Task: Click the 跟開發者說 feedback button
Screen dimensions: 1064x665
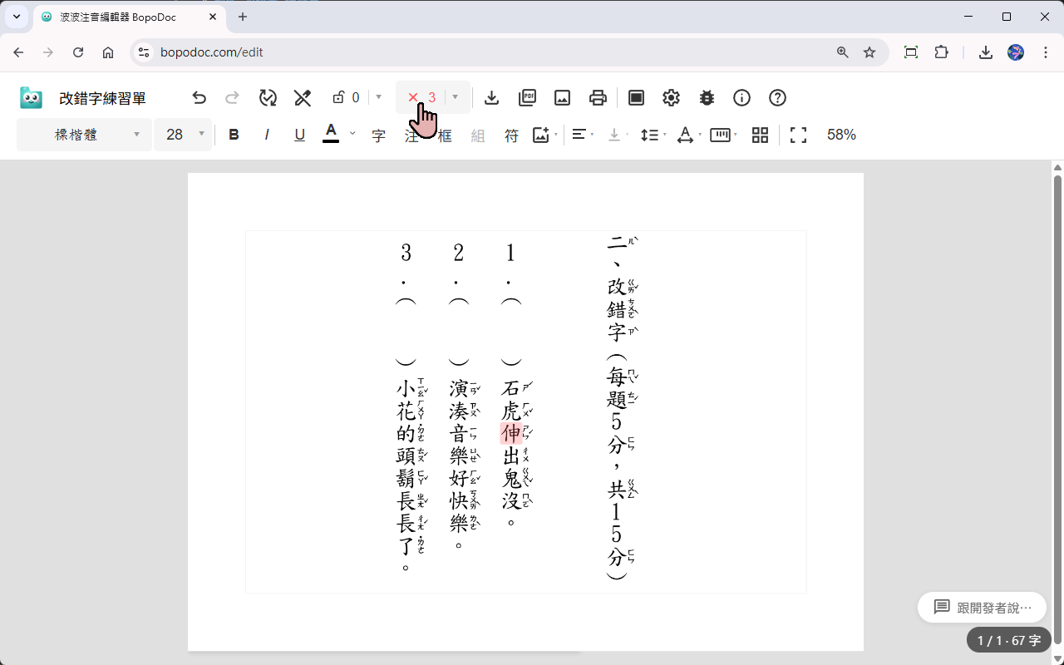Action: (x=982, y=607)
